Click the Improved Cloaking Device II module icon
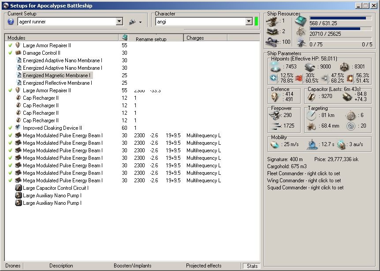Screen dimensions: 380x271 point(19,128)
